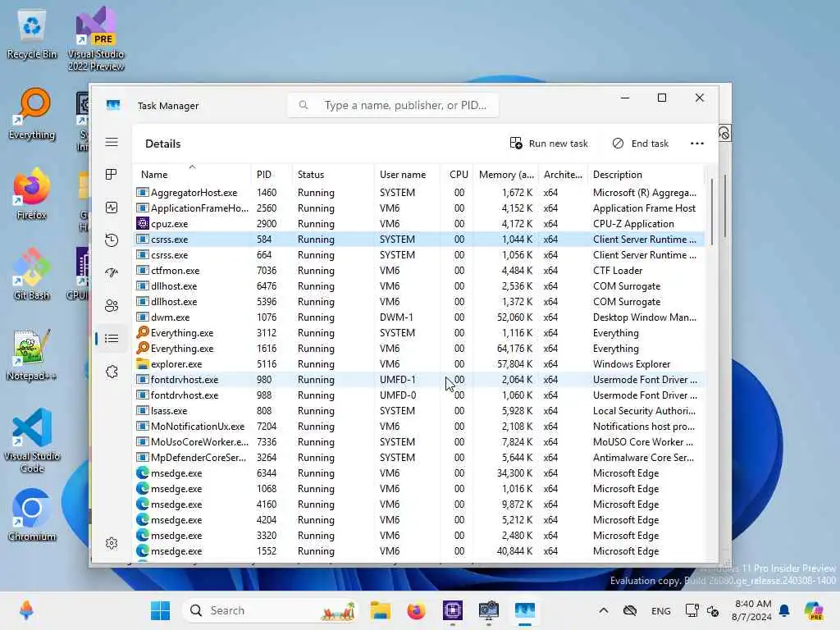Viewport: 840px width, 630px height.
Task: Open Notepad++ desktop shortcut
Action: coord(32,354)
